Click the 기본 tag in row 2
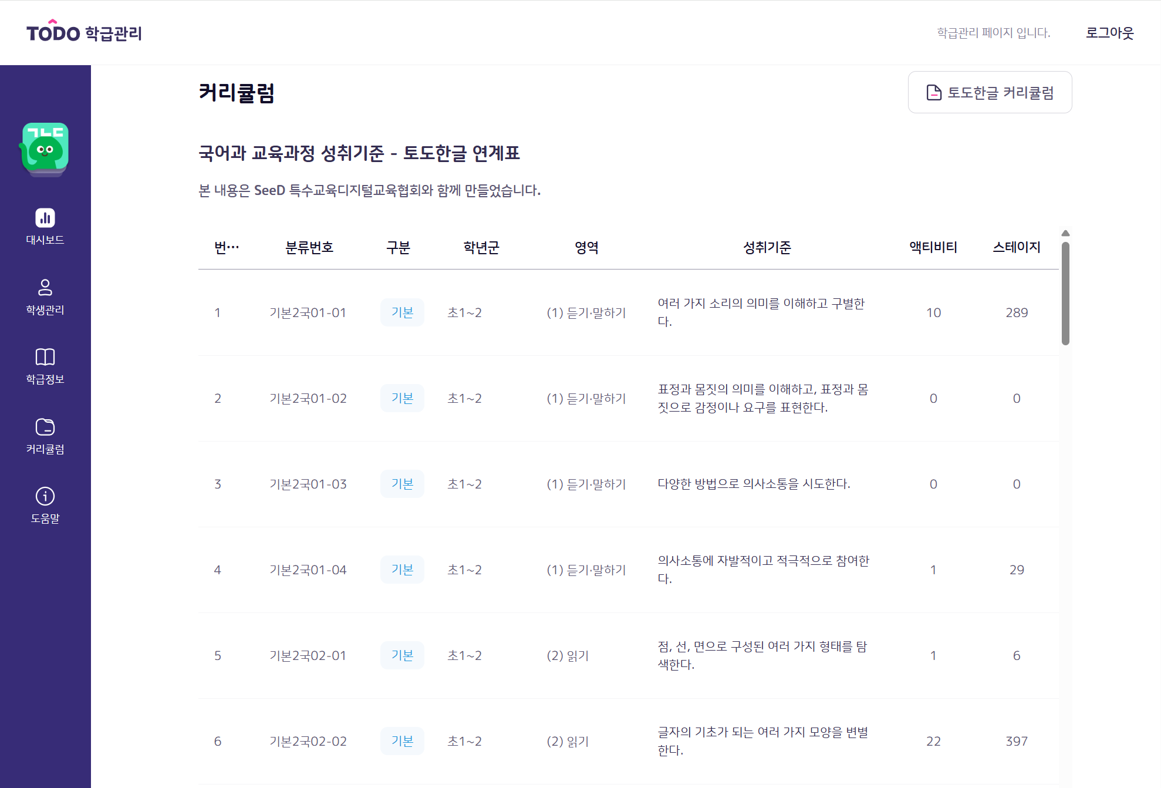Screen dimensions: 1161x788 click(x=402, y=398)
